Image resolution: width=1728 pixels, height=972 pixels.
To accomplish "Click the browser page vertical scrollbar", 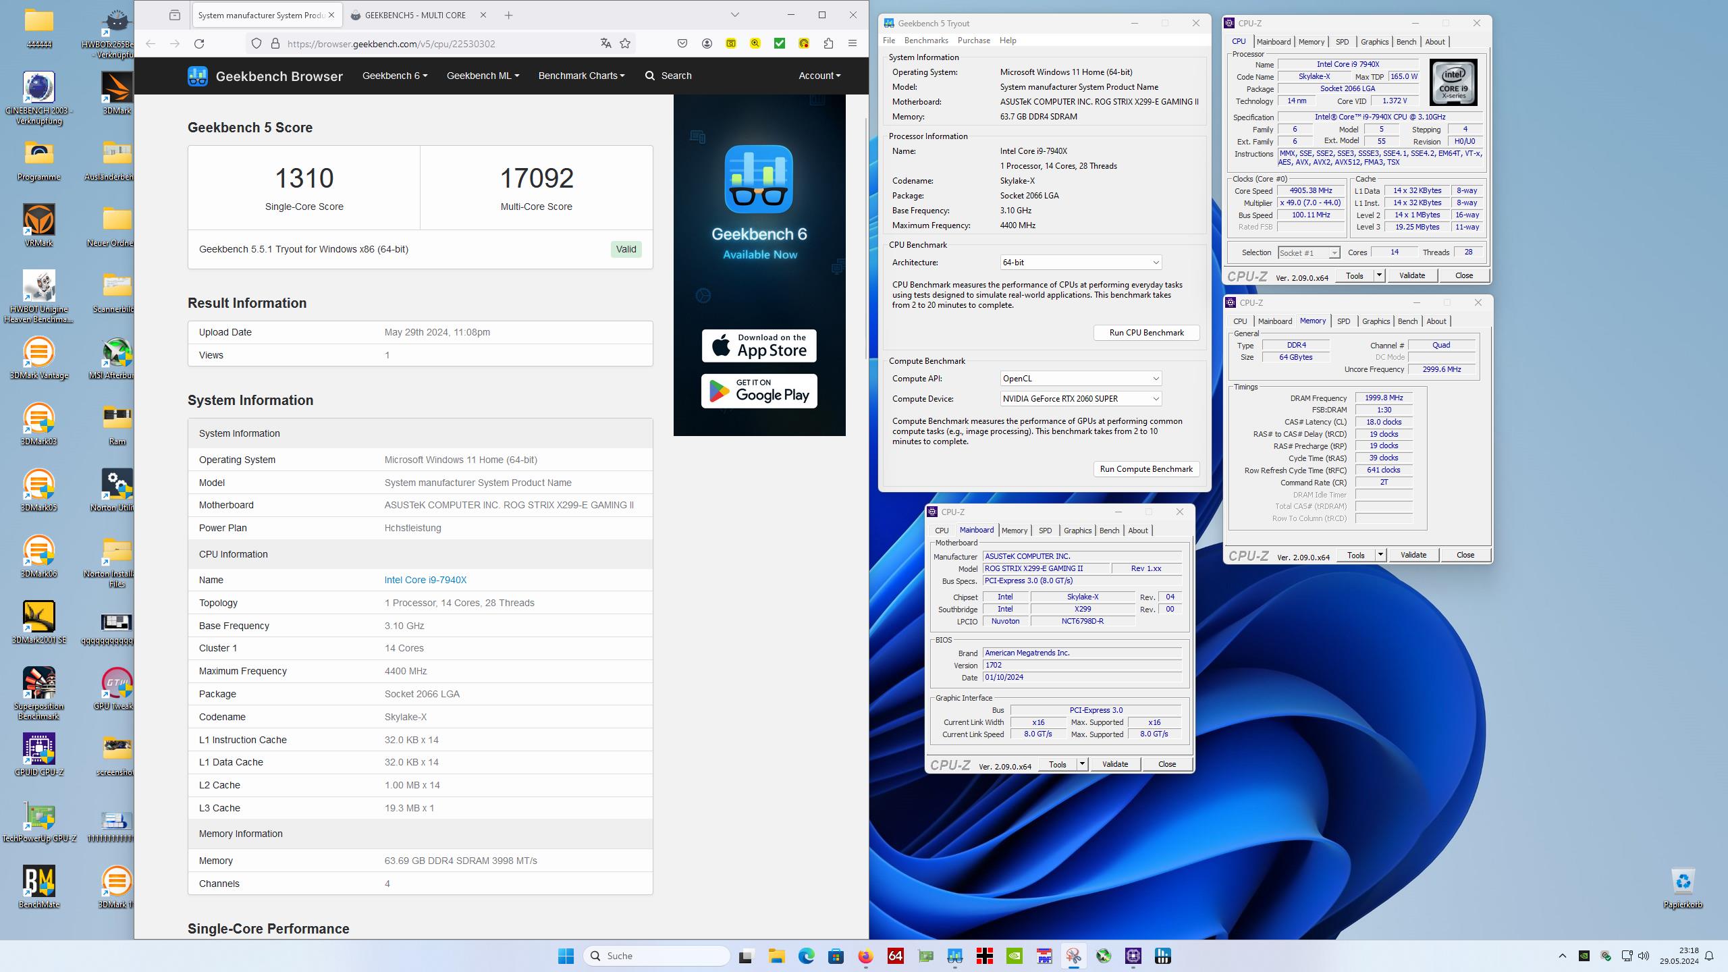I will (x=867, y=238).
